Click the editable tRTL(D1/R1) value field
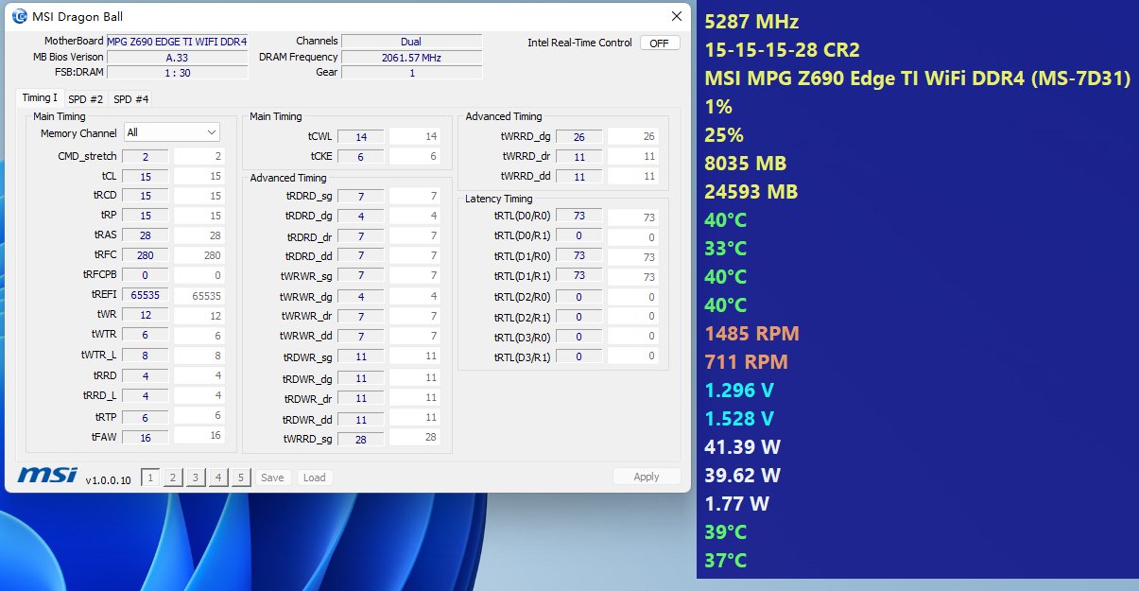Image resolution: width=1139 pixels, height=591 pixels. pos(632,276)
